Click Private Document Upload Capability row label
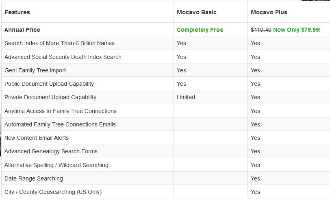The image size is (330, 200). pyautogui.click(x=50, y=97)
